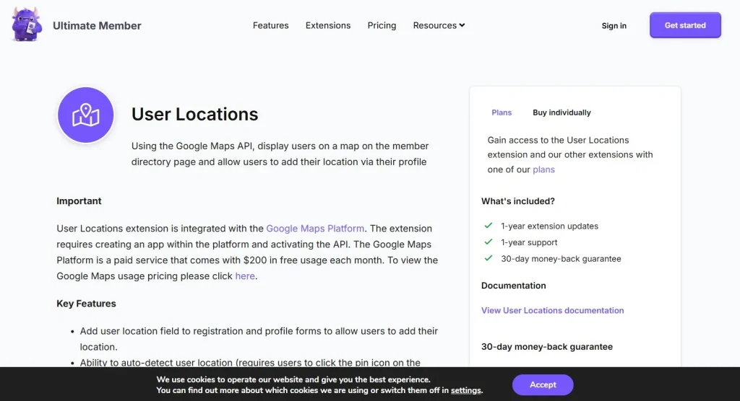Click the Get started button

click(x=685, y=25)
